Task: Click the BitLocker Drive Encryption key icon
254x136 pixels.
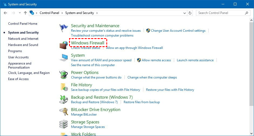Action: [64, 112]
